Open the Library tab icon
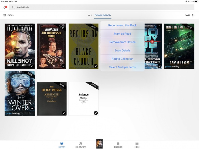This screenshot has height=149, width=199. pyautogui.click(x=62, y=144)
